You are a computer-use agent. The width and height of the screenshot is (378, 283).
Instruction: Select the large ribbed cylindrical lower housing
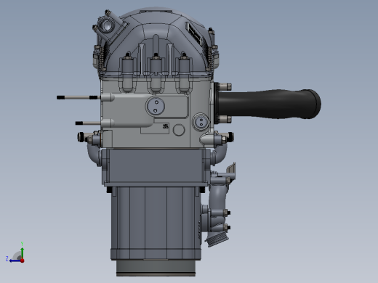click(156, 223)
